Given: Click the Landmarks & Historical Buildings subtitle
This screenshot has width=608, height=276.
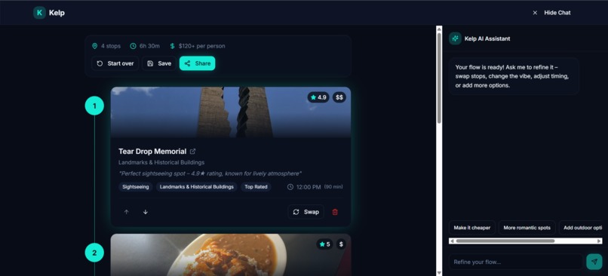Looking at the screenshot, I should coord(161,162).
